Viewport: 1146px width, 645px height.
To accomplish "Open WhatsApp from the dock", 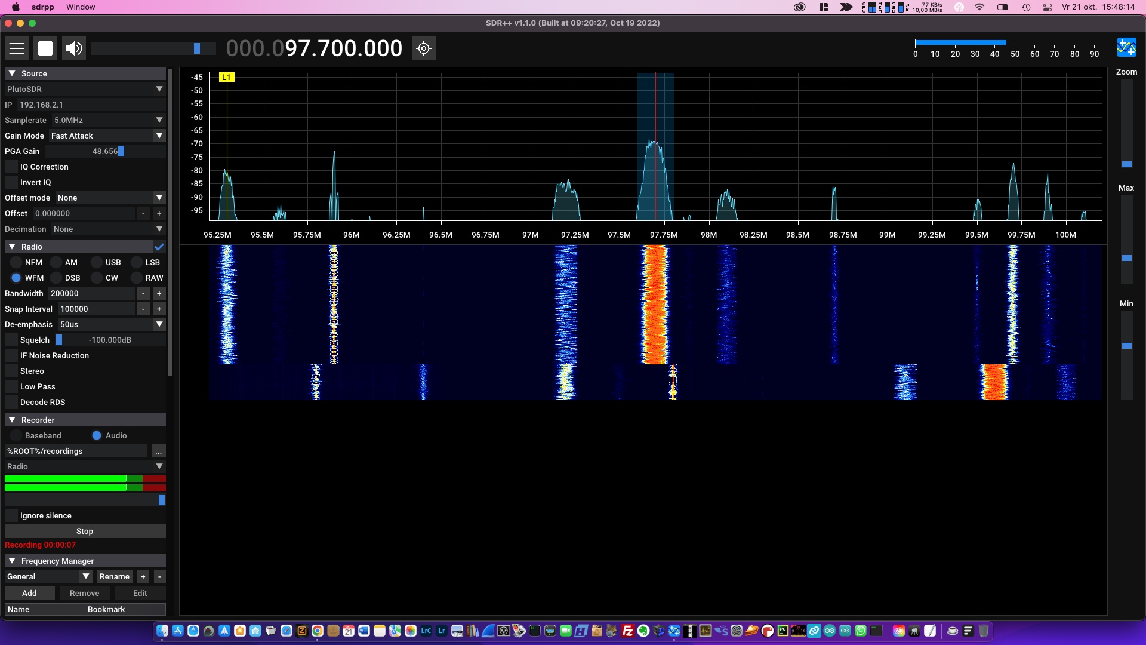I will point(860,631).
